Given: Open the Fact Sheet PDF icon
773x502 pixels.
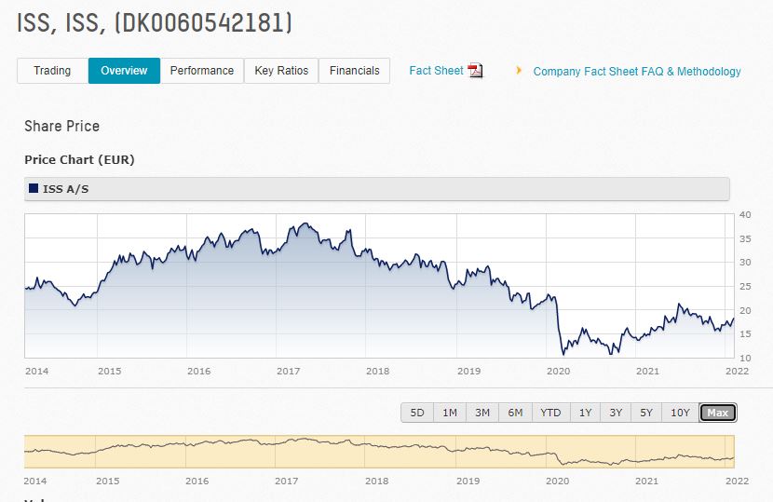Looking at the screenshot, I should point(476,71).
